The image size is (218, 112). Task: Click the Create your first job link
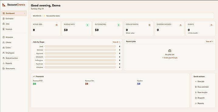click(170, 58)
